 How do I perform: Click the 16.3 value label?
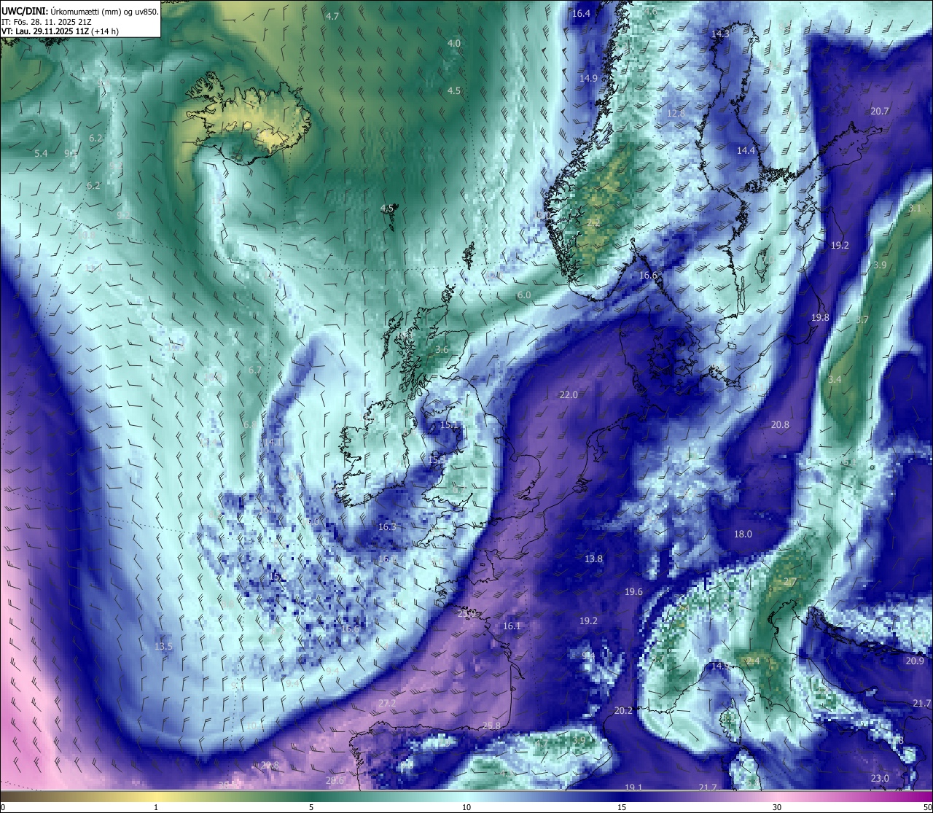pyautogui.click(x=387, y=526)
